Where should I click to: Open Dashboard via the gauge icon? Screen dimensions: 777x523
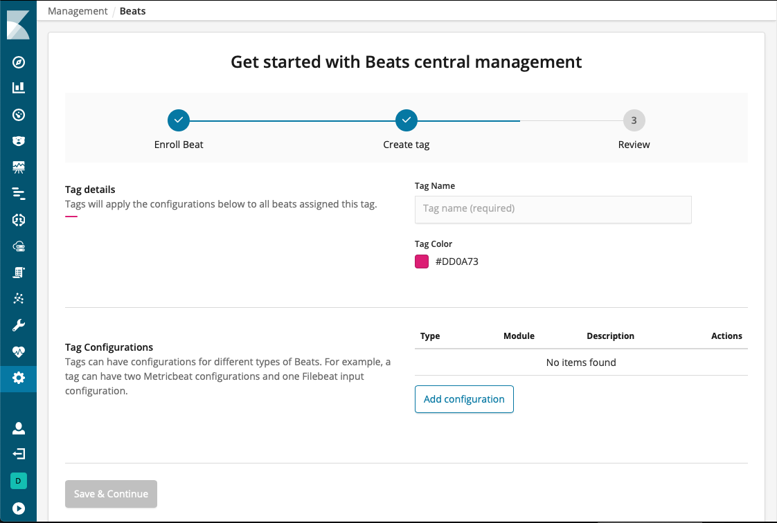18,115
